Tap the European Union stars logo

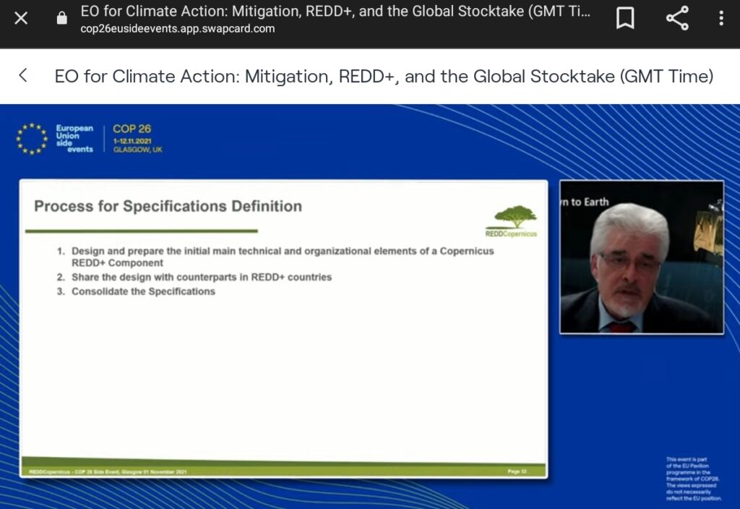(32, 138)
